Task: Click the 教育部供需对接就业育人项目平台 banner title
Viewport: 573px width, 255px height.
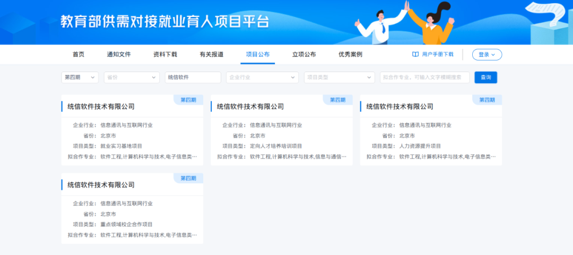Action: [x=165, y=22]
